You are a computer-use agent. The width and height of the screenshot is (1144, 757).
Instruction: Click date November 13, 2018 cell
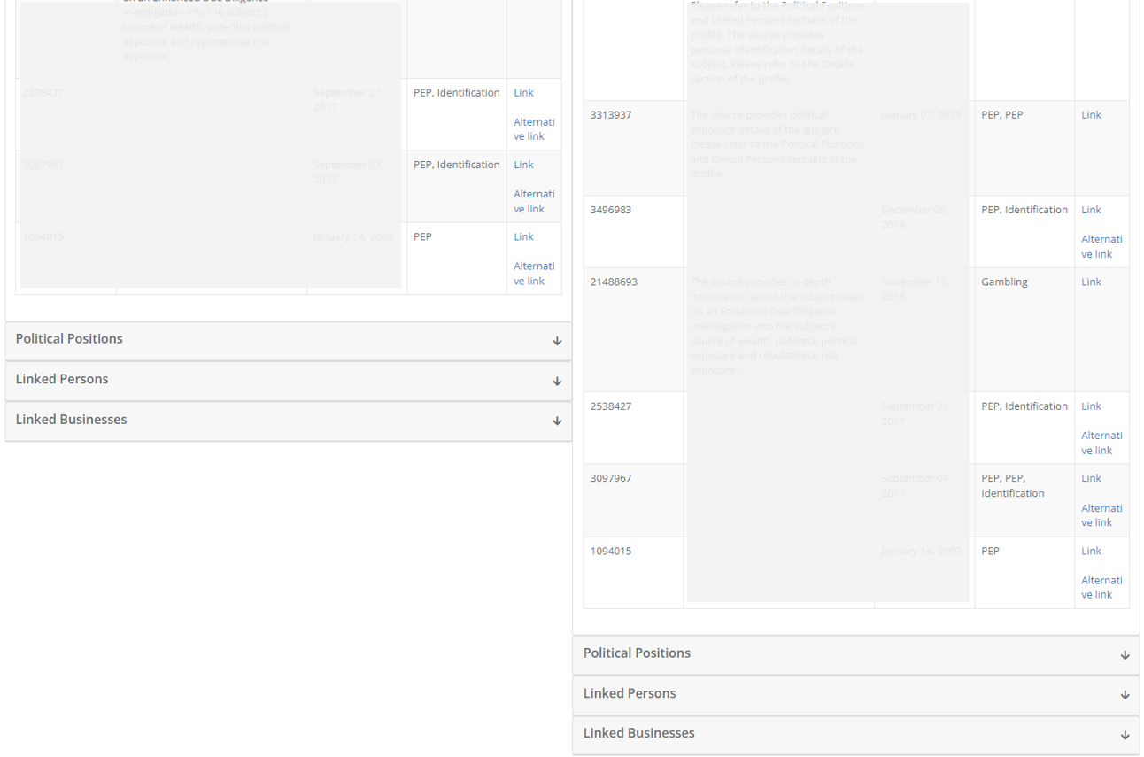[924, 329]
